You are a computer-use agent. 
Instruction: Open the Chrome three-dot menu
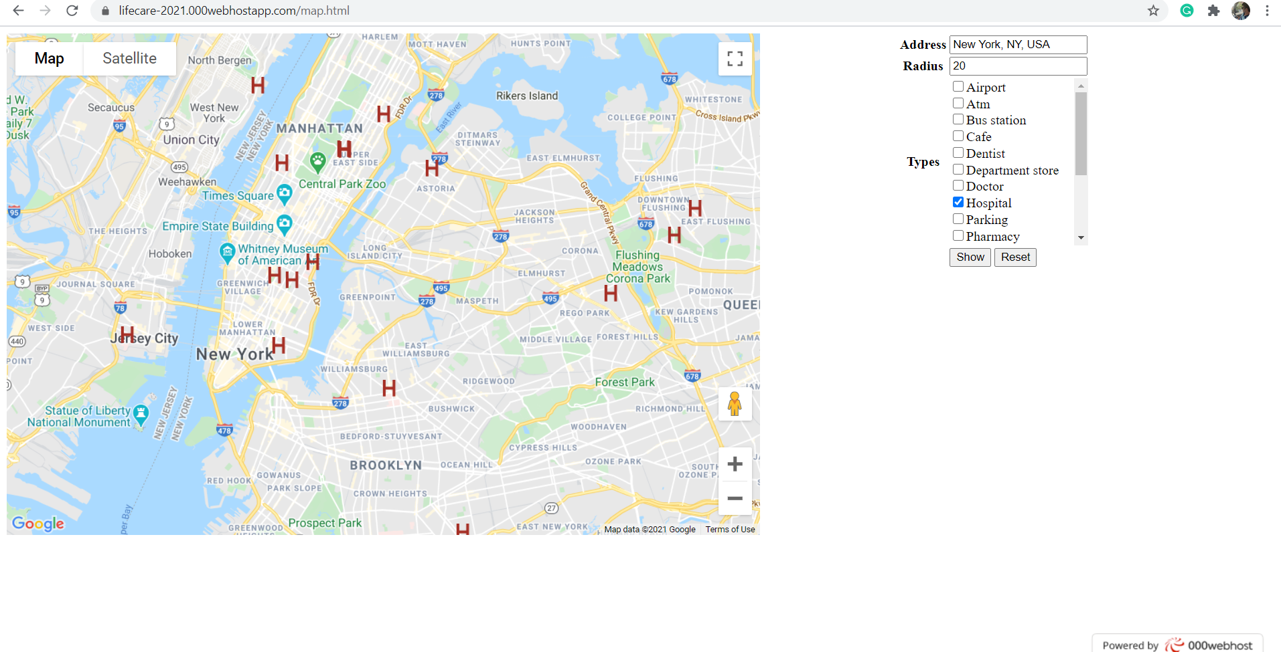pyautogui.click(x=1267, y=11)
